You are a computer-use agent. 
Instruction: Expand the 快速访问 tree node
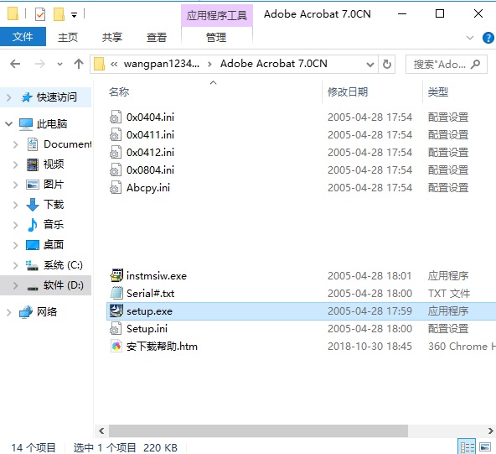pyautogui.click(x=9, y=97)
